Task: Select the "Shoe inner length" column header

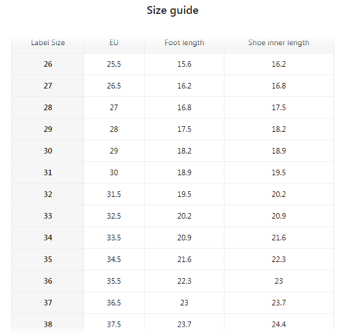Action: coord(278,43)
